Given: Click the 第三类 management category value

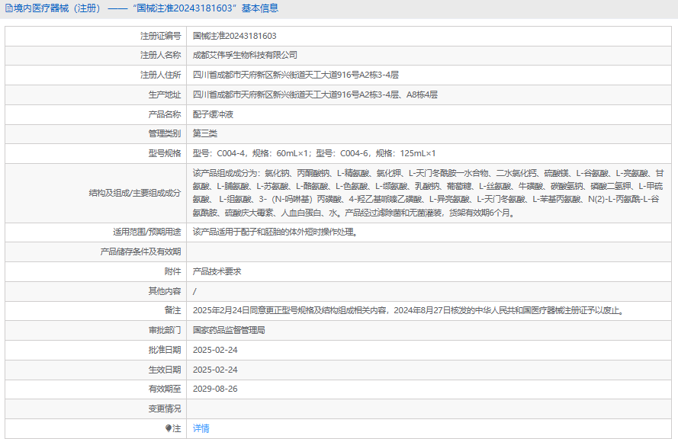Looking at the screenshot, I should point(205,133).
